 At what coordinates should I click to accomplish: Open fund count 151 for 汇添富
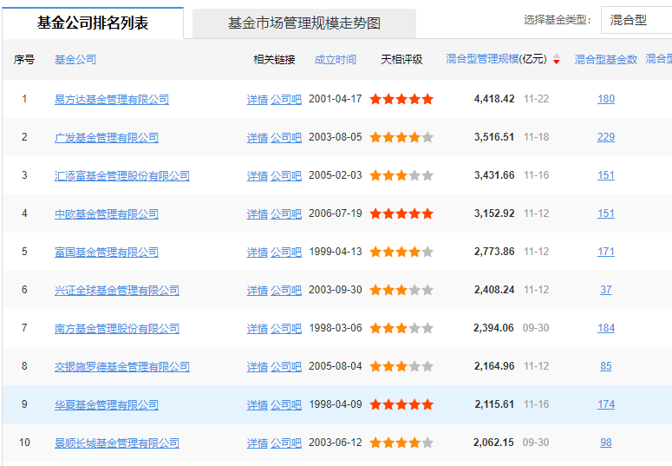point(606,175)
